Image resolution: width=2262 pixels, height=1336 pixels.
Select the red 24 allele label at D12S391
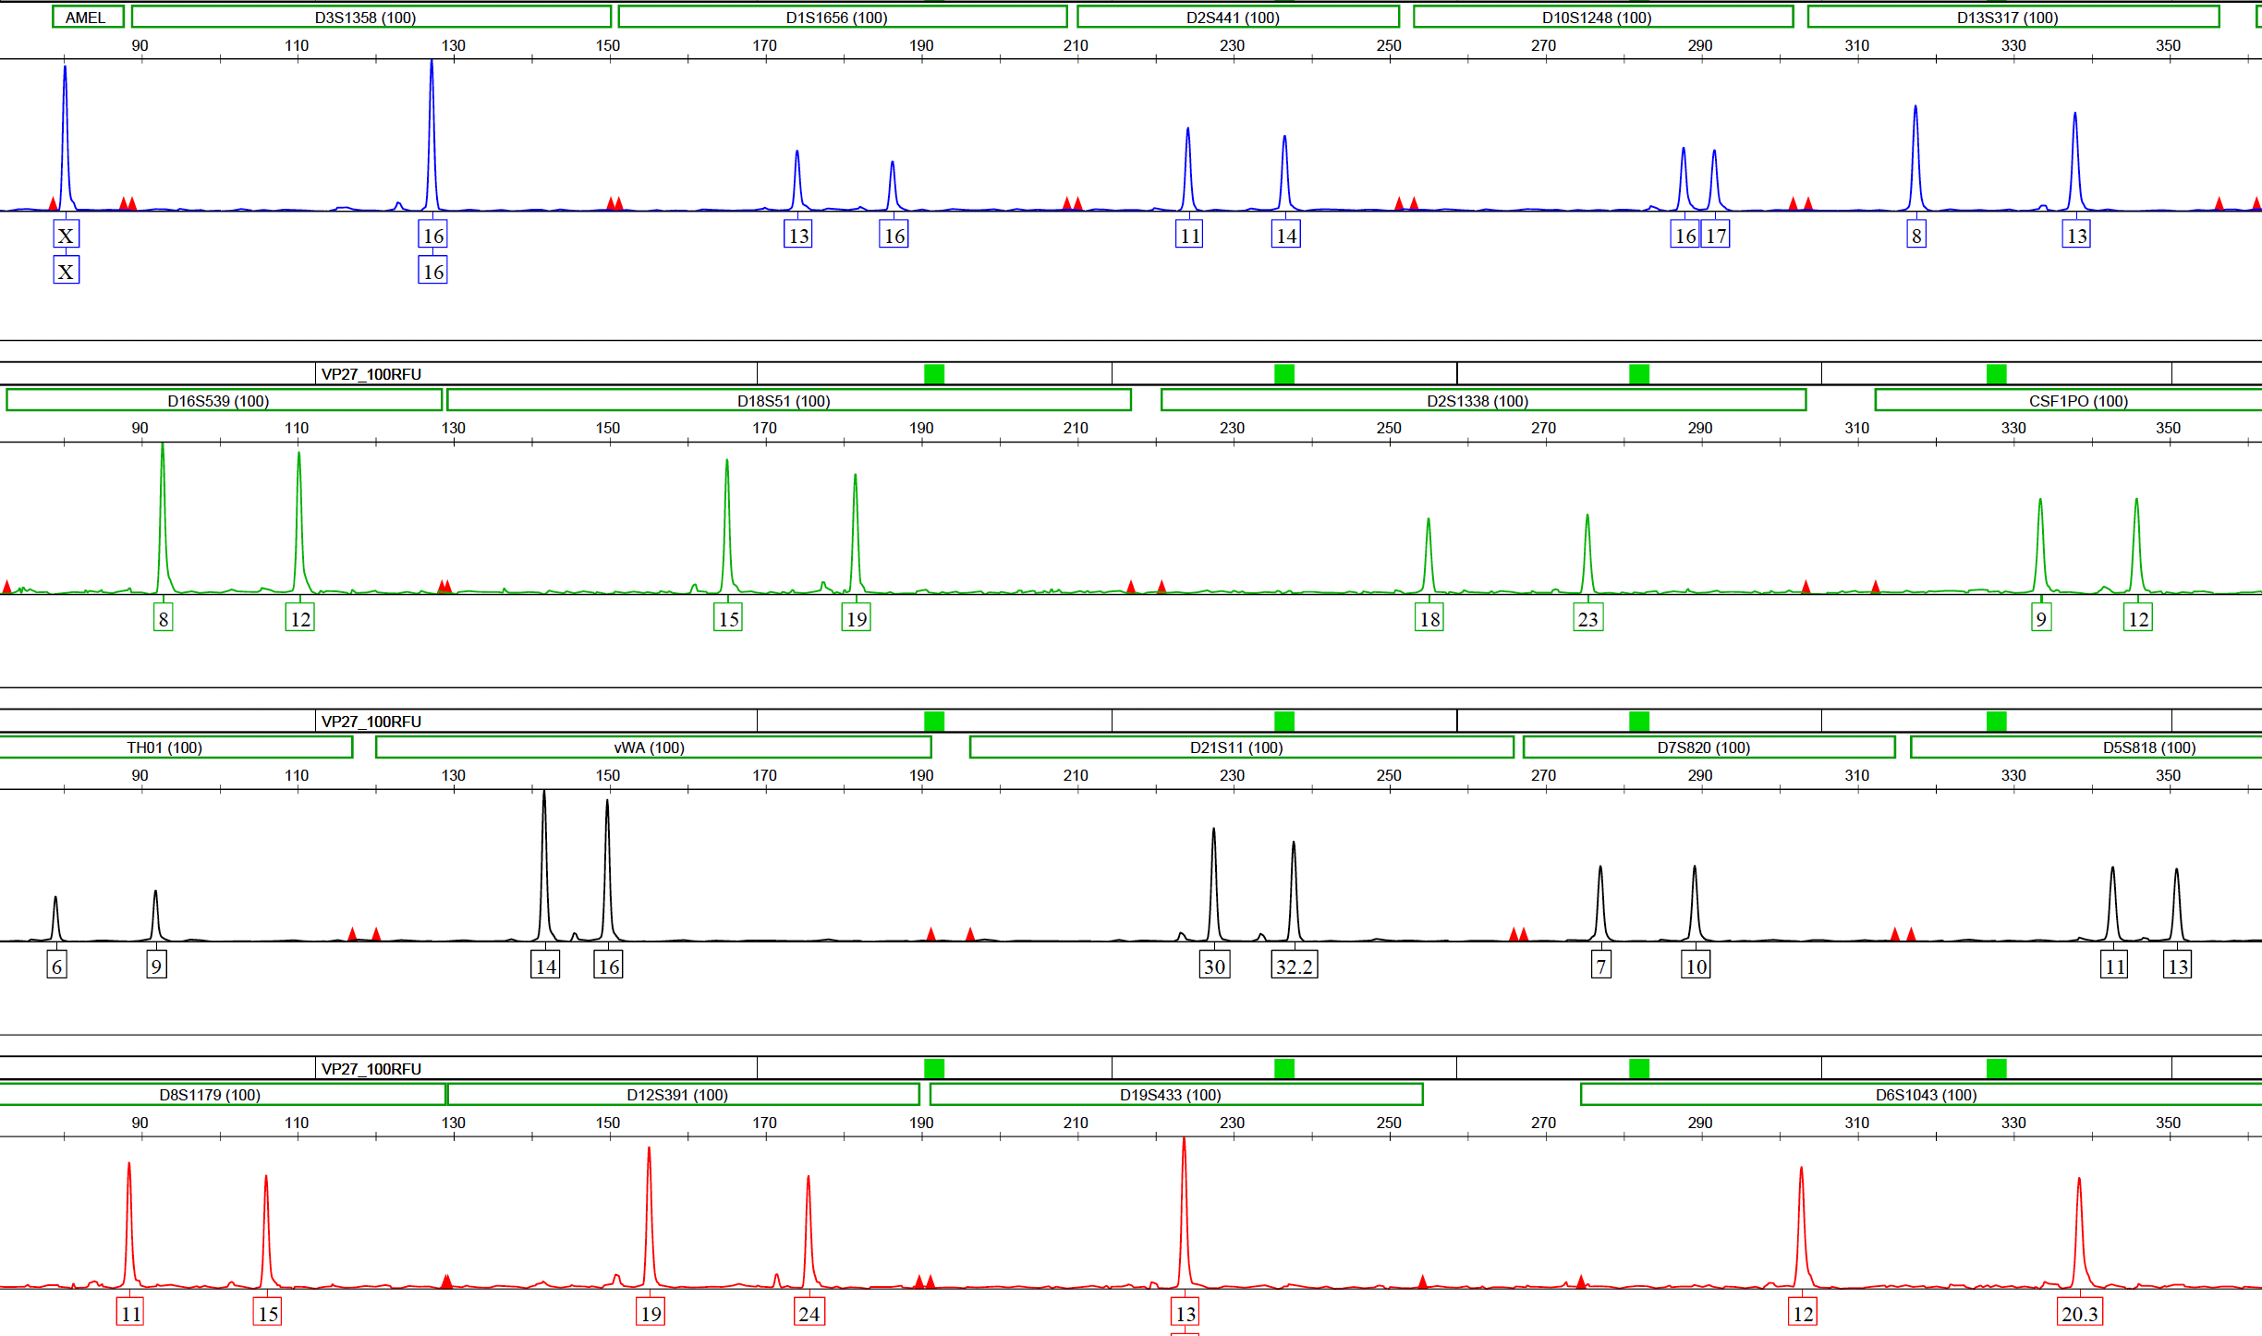point(809,1314)
